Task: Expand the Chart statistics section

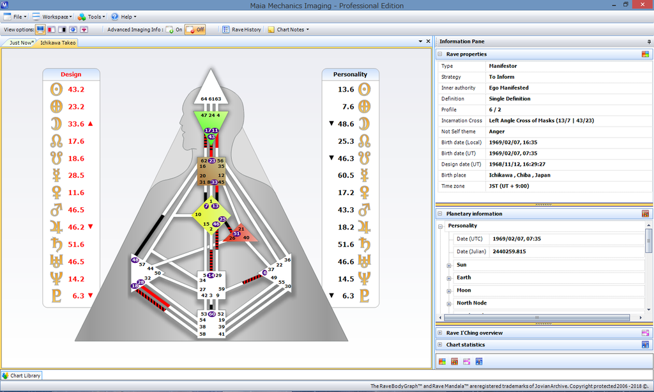Action: coord(440,345)
